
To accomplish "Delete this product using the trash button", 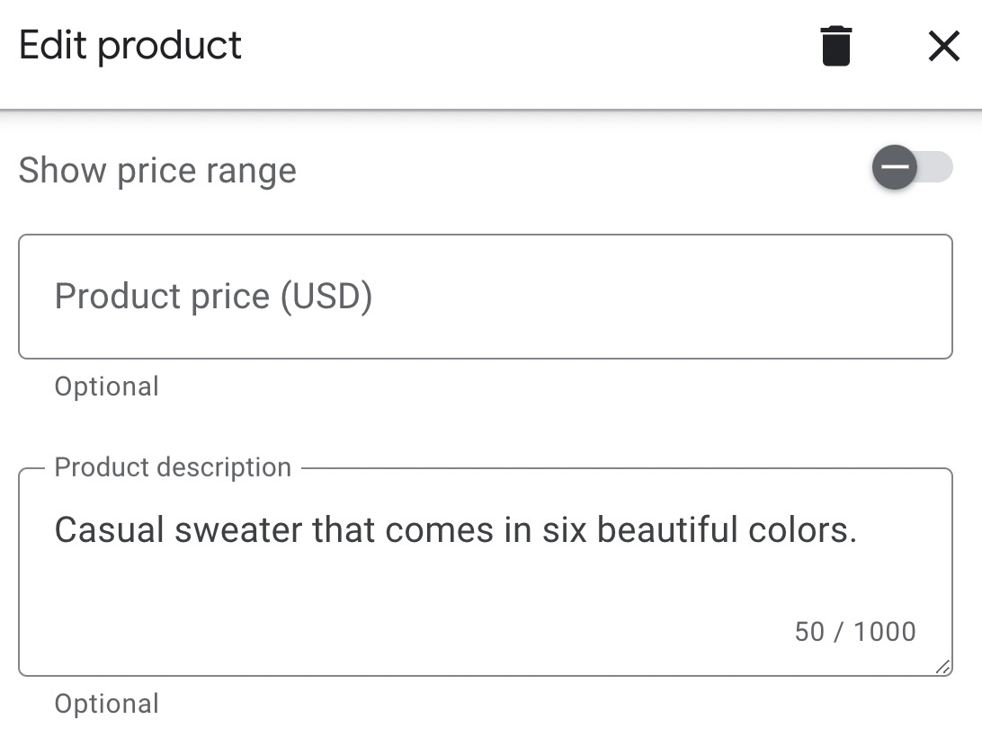I will (835, 47).
